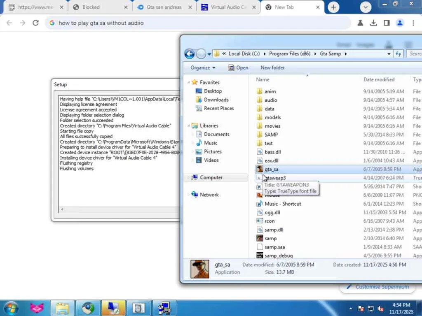Select the audio folder
This screenshot has width=422, height=316.
[x=270, y=100]
